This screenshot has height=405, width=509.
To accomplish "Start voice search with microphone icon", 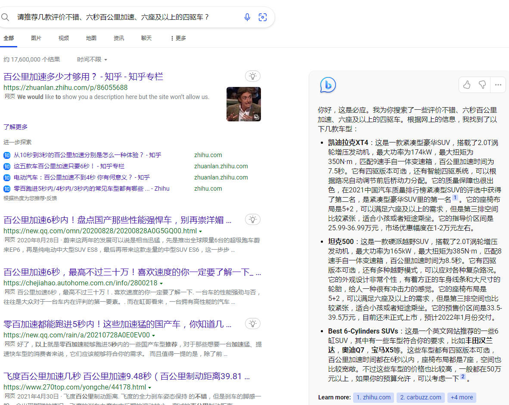I will pos(247,17).
